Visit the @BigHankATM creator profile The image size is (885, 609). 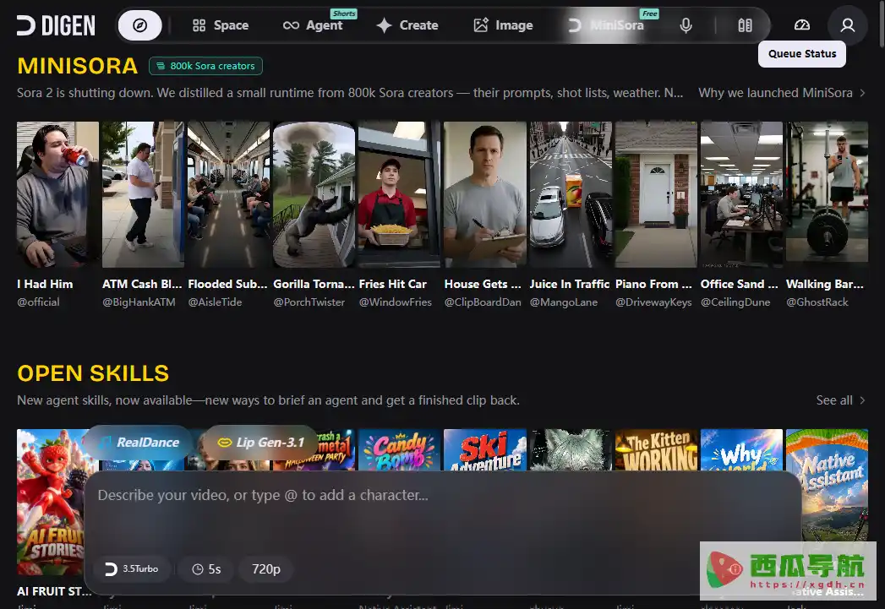coord(139,302)
